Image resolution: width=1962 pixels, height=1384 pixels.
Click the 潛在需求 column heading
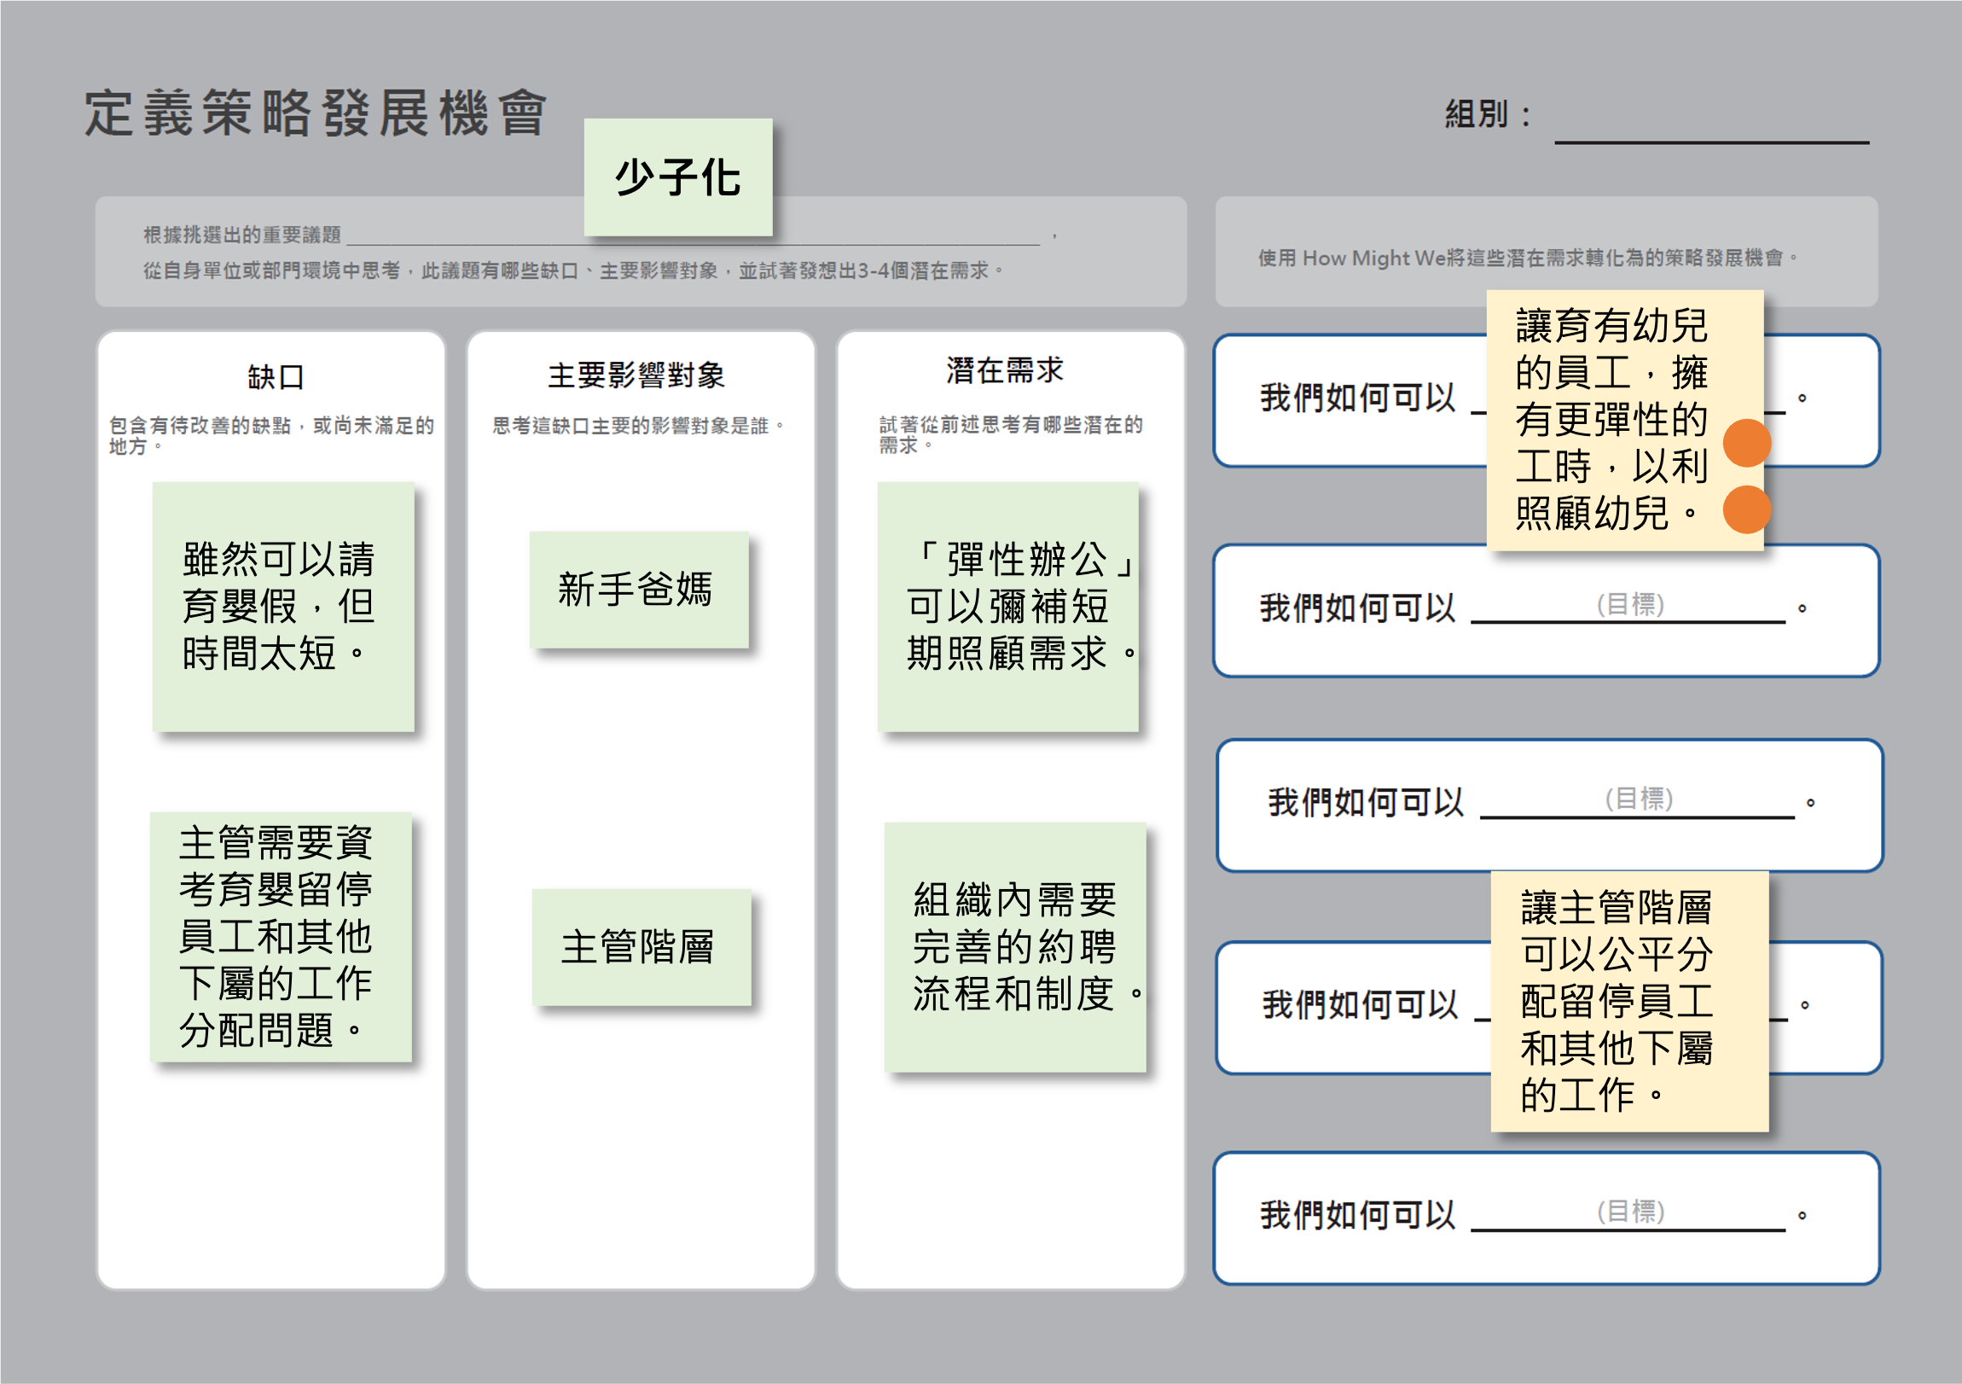tap(1005, 370)
